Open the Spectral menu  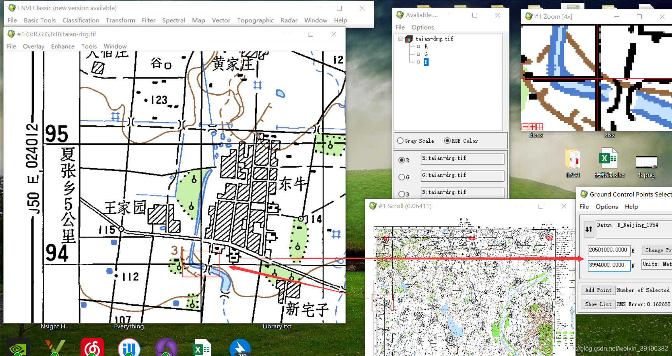(174, 20)
